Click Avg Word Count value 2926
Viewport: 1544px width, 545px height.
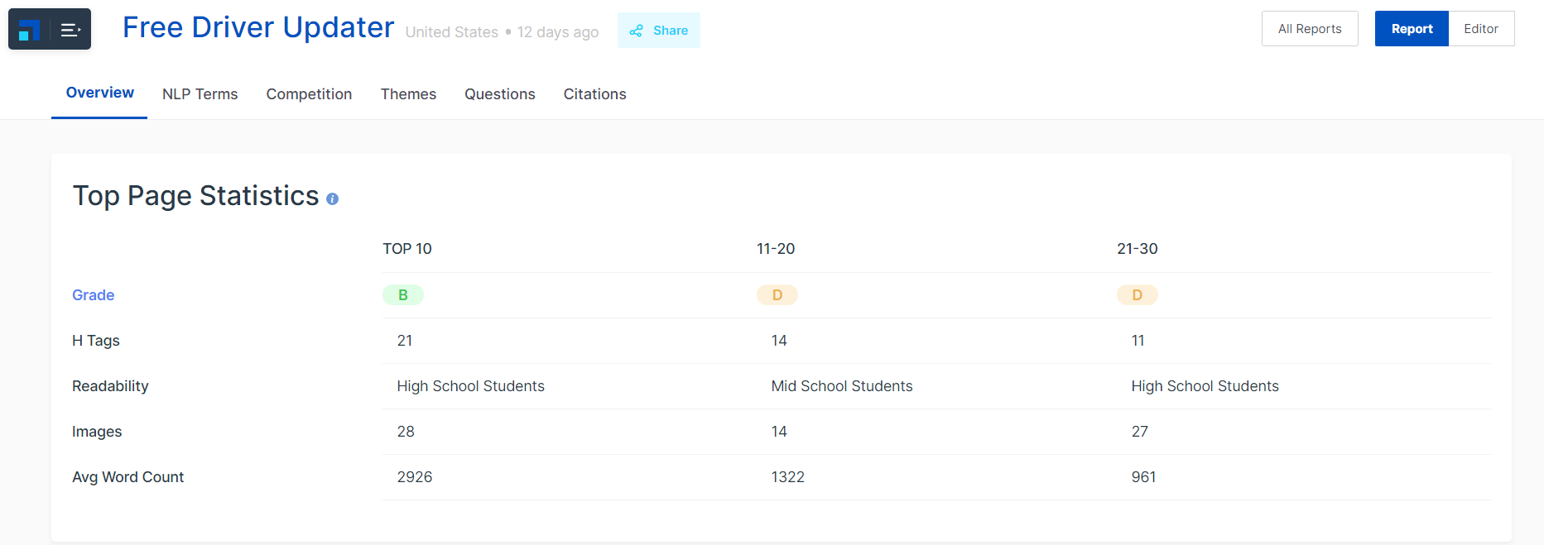[415, 477]
